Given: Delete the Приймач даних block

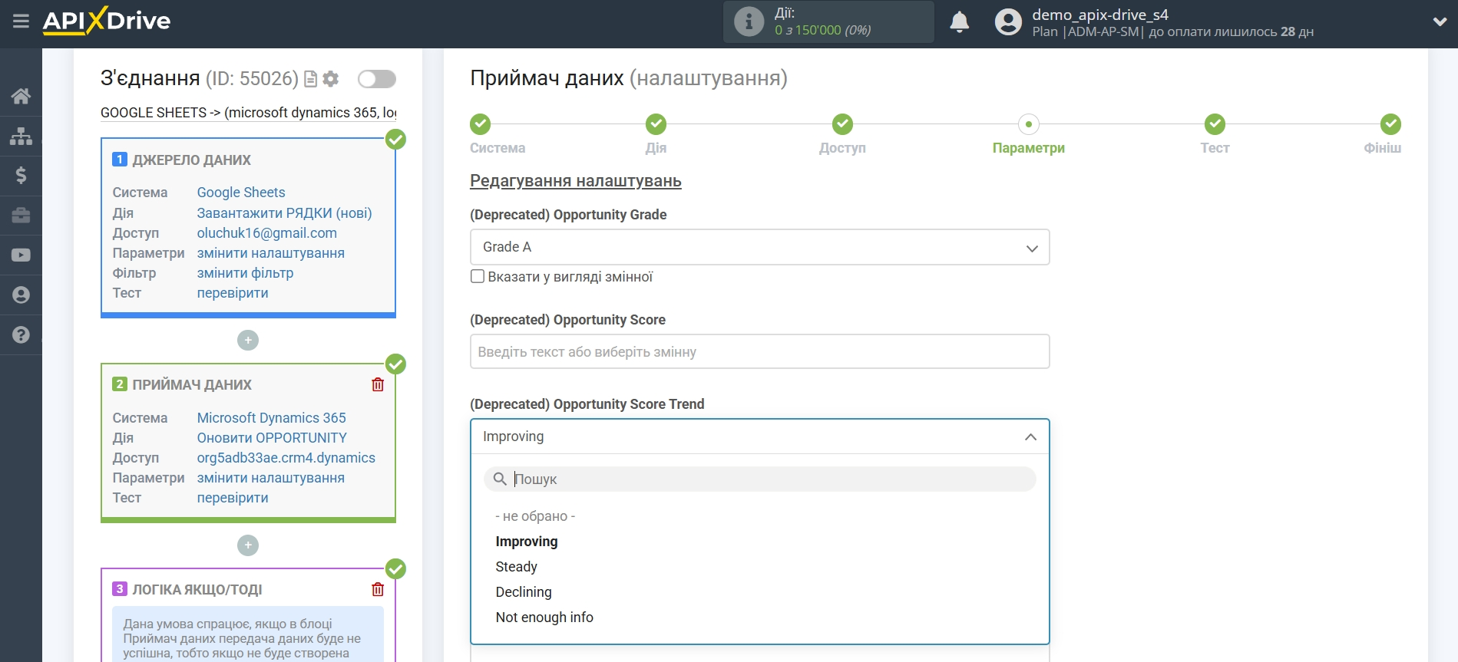Looking at the screenshot, I should (x=378, y=384).
